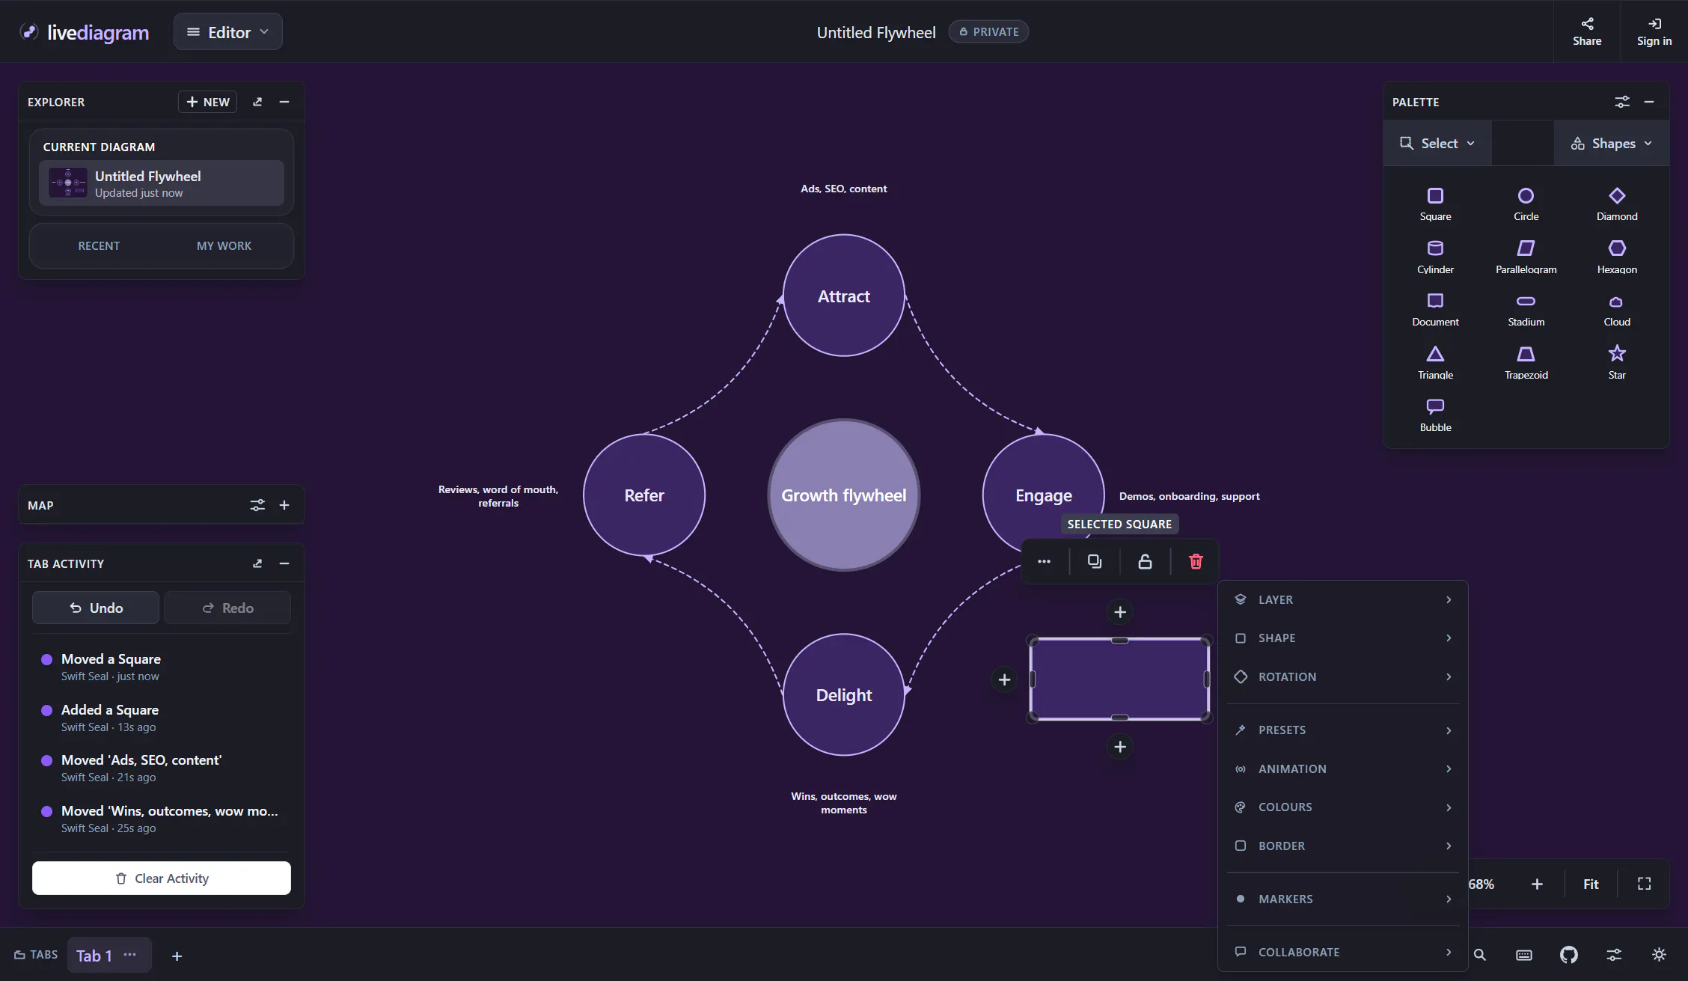The width and height of the screenshot is (1688, 981).
Task: Toggle the light/dark theme sun icon
Action: [1659, 955]
